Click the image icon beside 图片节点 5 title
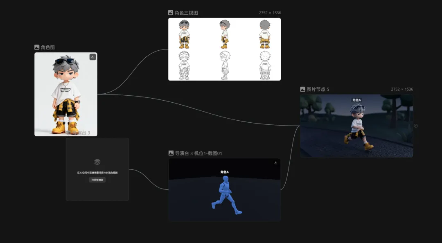This screenshot has height=243, width=442. pyautogui.click(x=302, y=89)
